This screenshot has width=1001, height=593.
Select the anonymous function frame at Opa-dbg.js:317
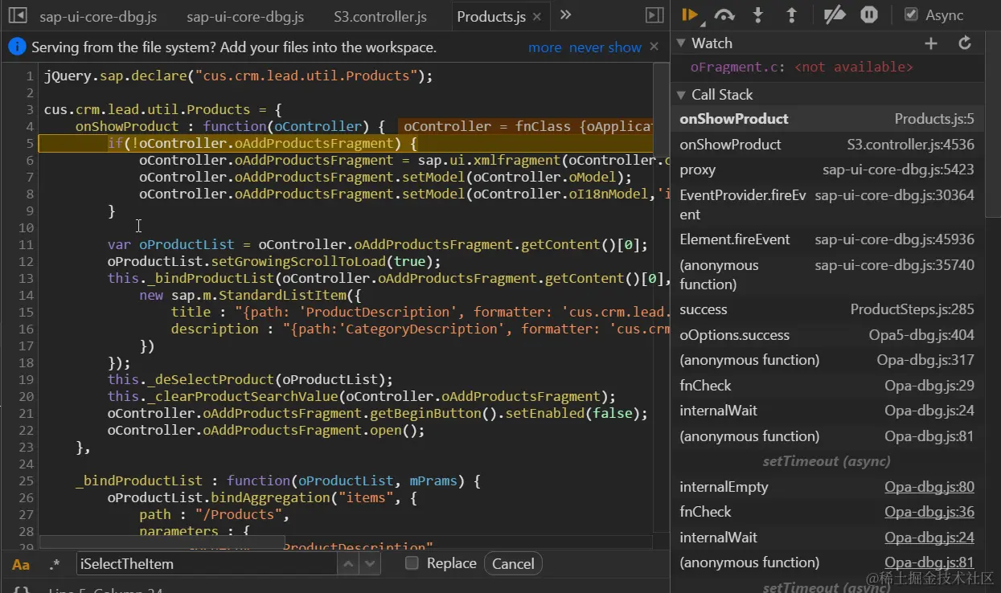point(827,360)
